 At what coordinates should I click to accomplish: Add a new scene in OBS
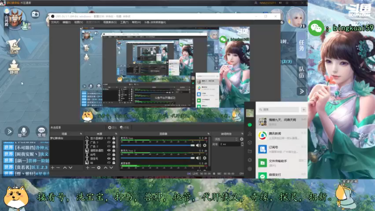coord(52,168)
